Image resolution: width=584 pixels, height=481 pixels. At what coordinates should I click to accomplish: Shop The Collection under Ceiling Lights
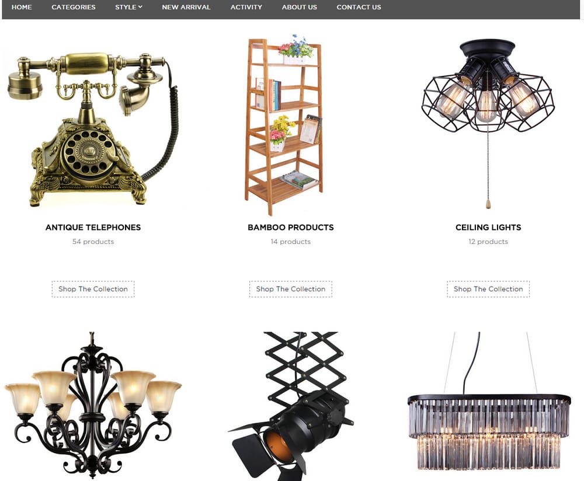click(488, 290)
